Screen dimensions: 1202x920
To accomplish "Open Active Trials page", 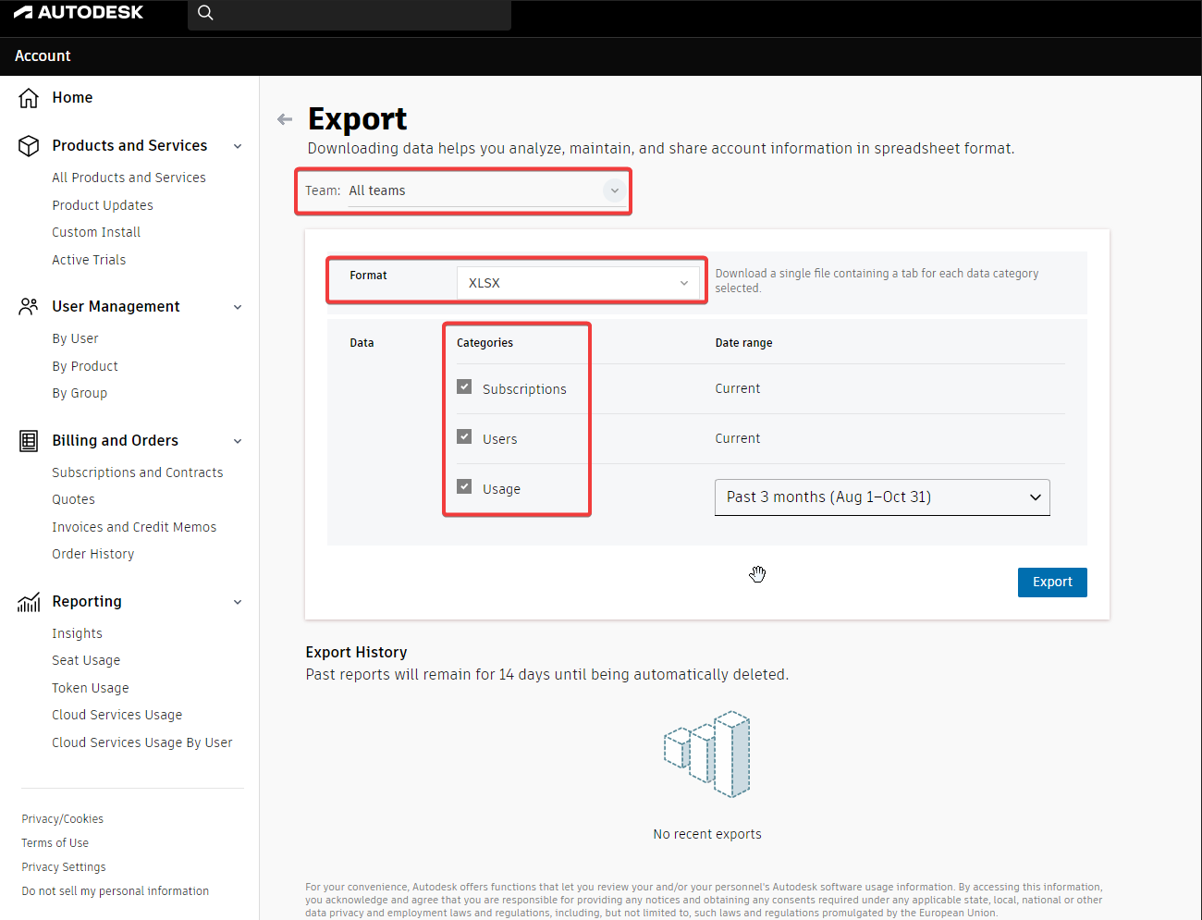I will click(x=89, y=260).
